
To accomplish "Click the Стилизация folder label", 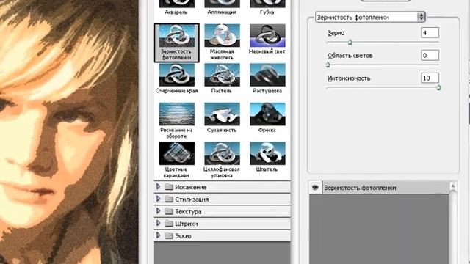I will 192,199.
